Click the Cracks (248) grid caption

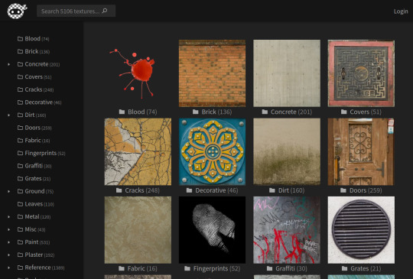click(138, 190)
